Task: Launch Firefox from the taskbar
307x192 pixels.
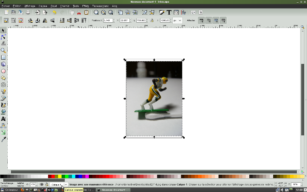Action: [23, 190]
